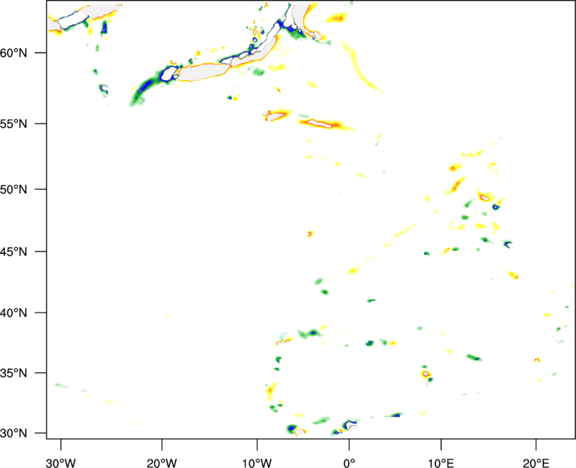
Task: Click the 10°W longitude label
Action: 256,463
